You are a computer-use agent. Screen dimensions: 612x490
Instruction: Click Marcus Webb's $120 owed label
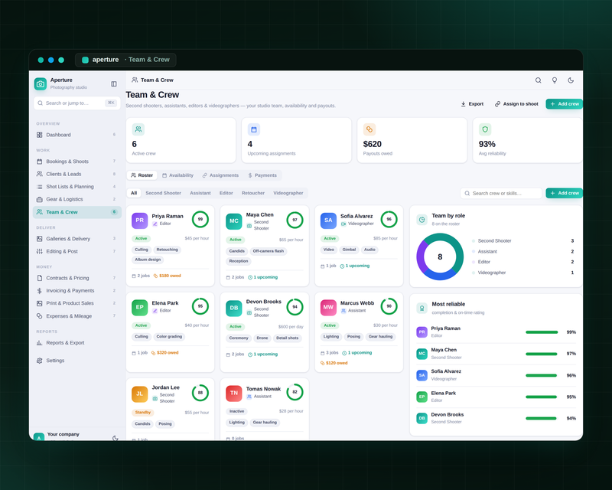coord(334,363)
